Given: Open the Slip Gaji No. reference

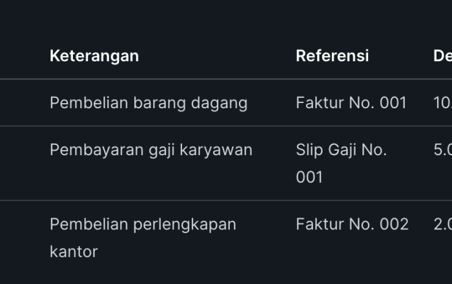Looking at the screenshot, I should 341,150.
